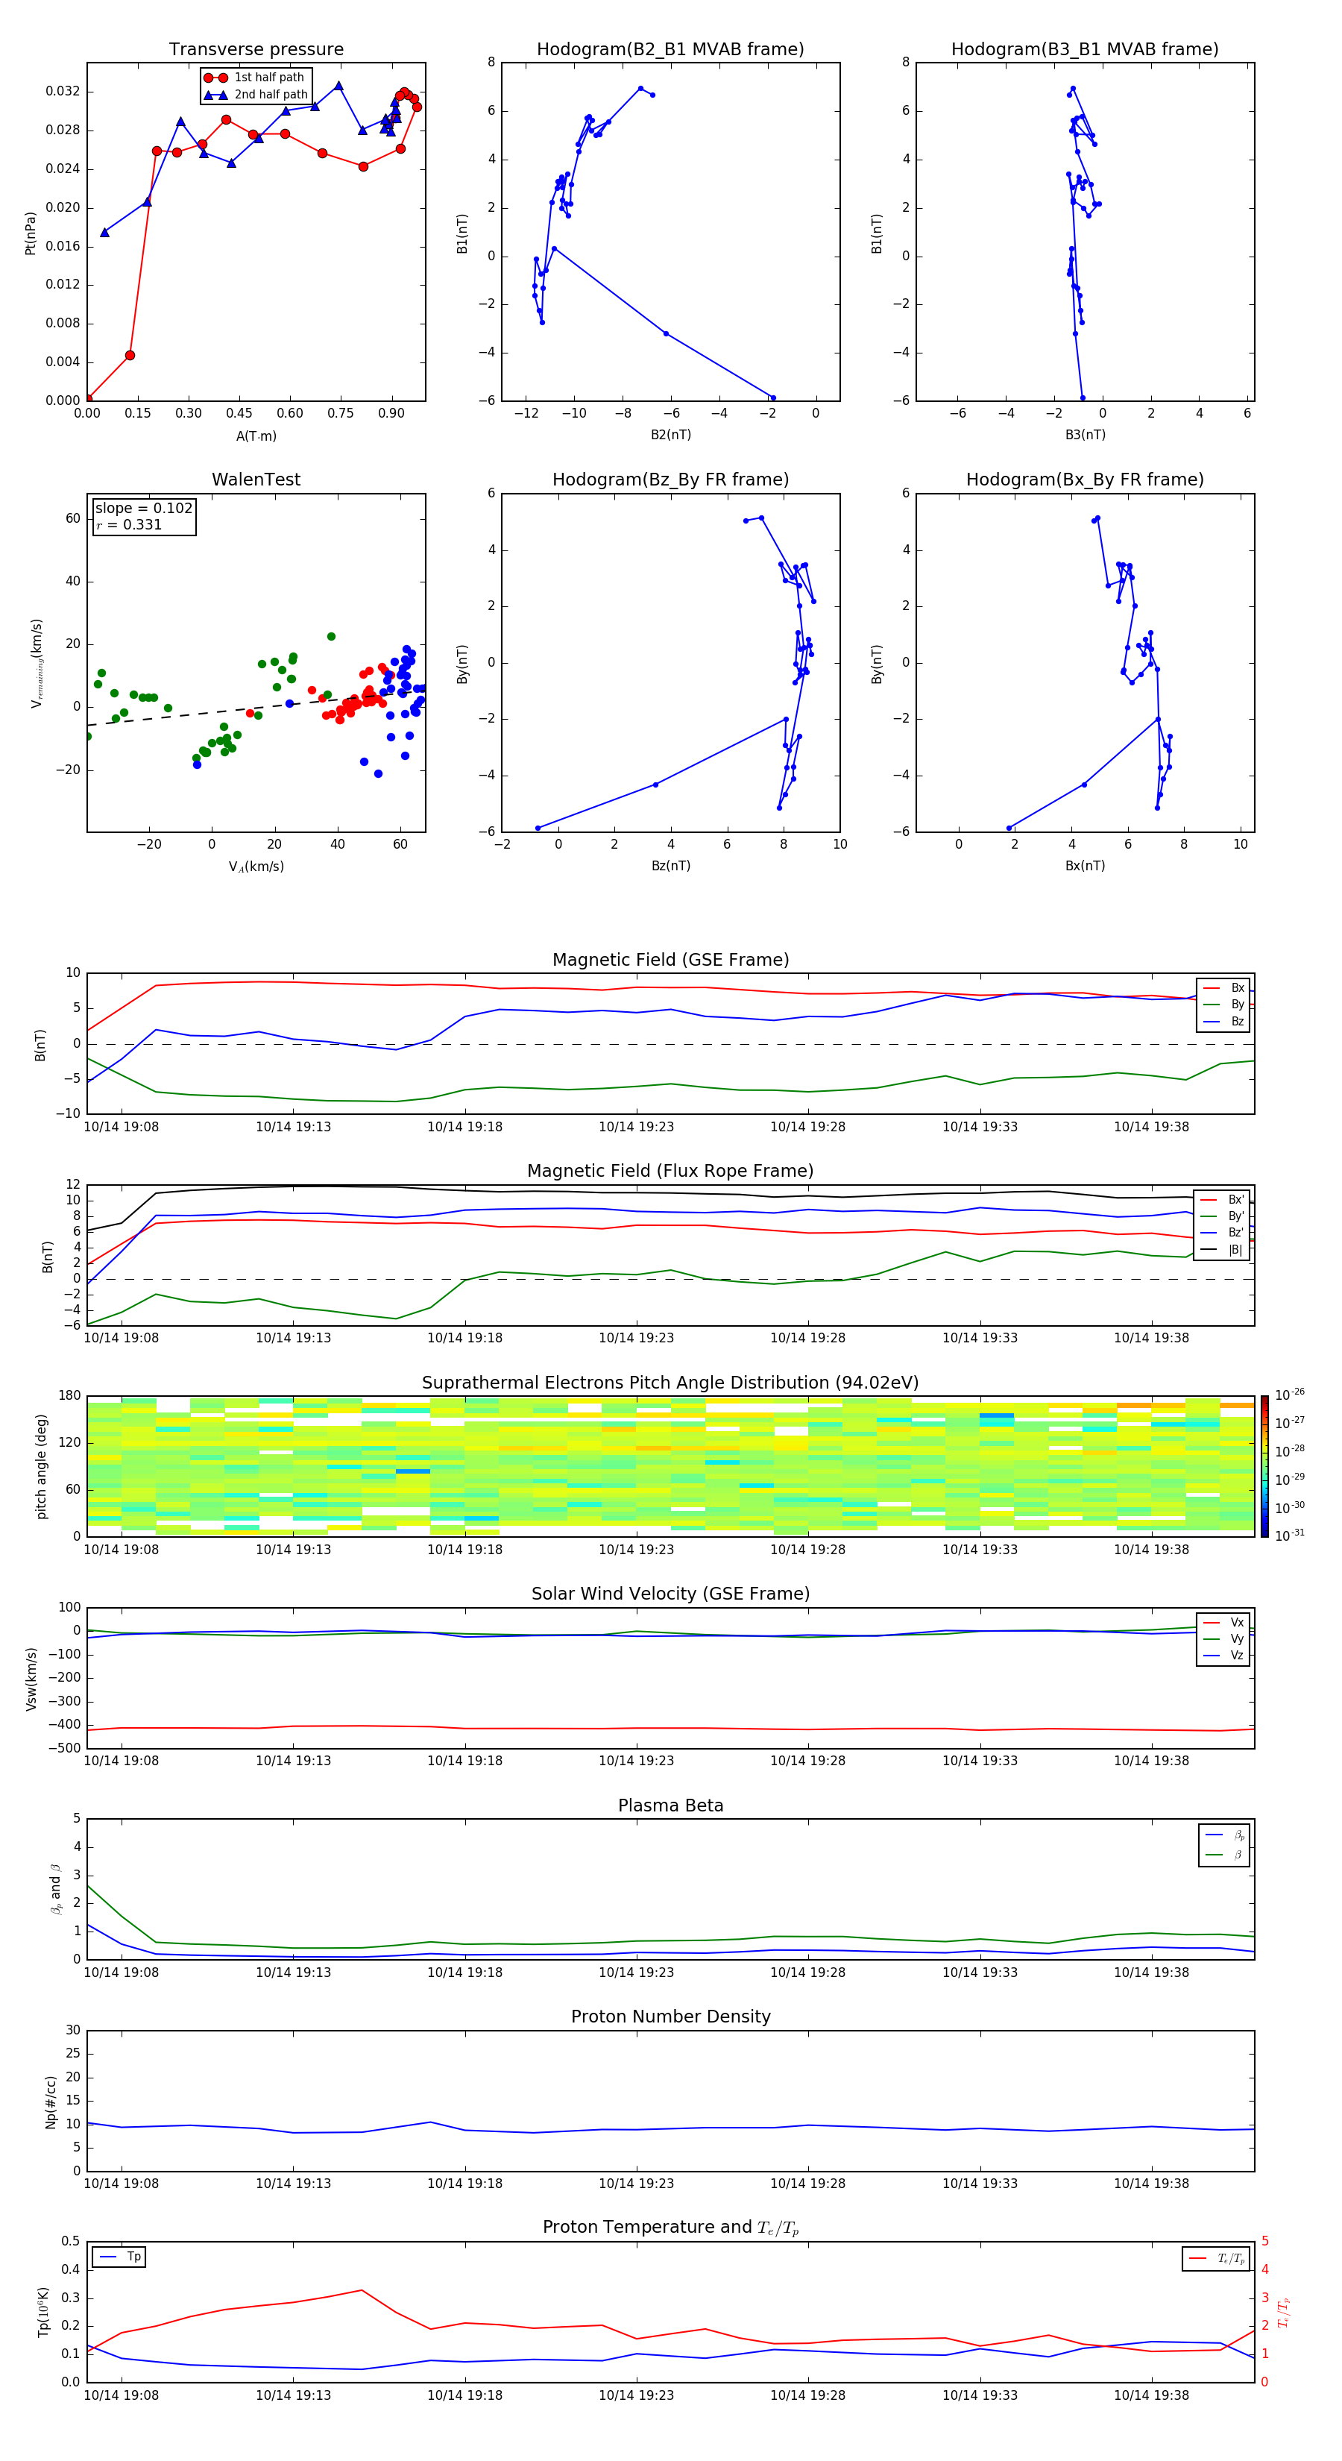Image resolution: width=1342 pixels, height=2461 pixels.
Task: Click the 'Transverse pressure' plot title
Action: point(256,50)
